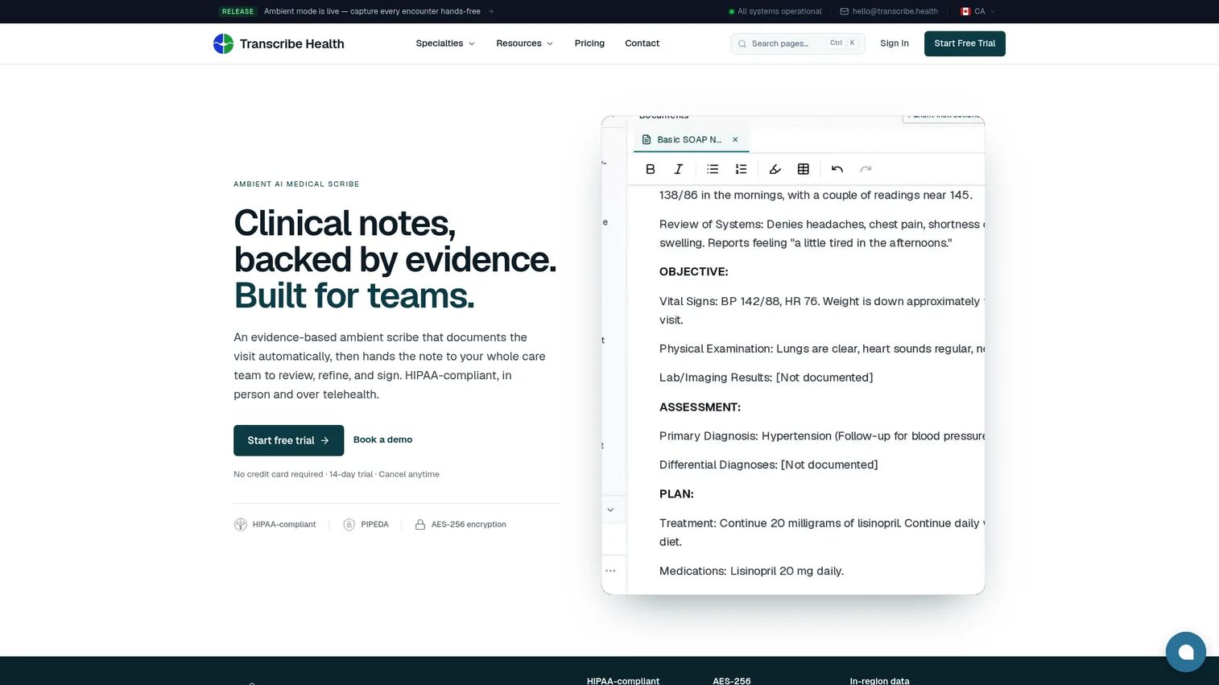Insert a table in the note
This screenshot has height=685, width=1219.
(x=803, y=169)
